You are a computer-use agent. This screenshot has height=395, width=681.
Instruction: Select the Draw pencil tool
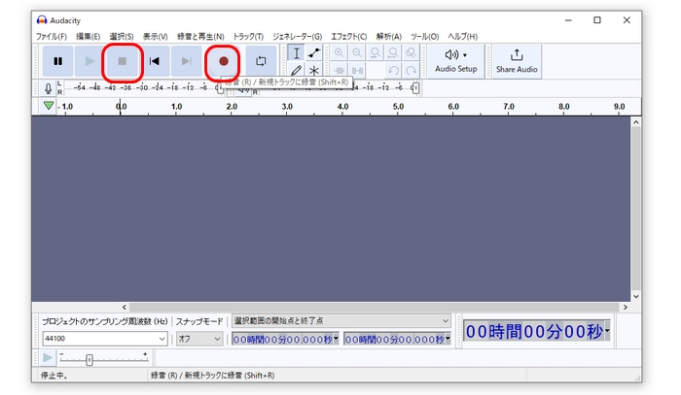click(x=297, y=71)
